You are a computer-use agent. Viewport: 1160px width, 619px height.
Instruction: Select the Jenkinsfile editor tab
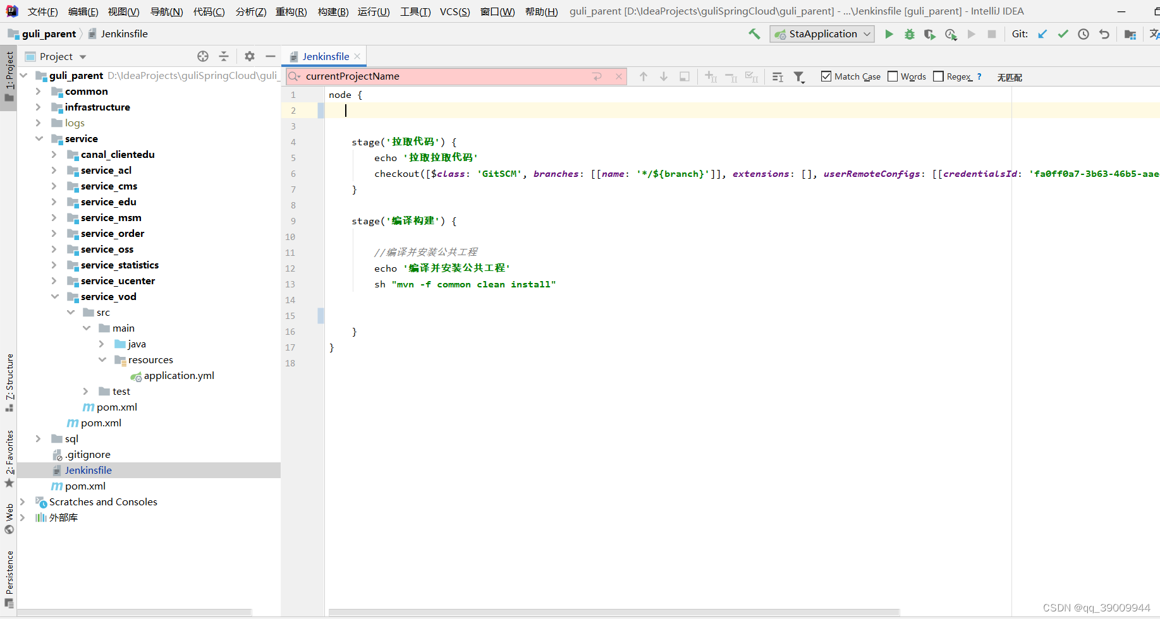click(325, 56)
